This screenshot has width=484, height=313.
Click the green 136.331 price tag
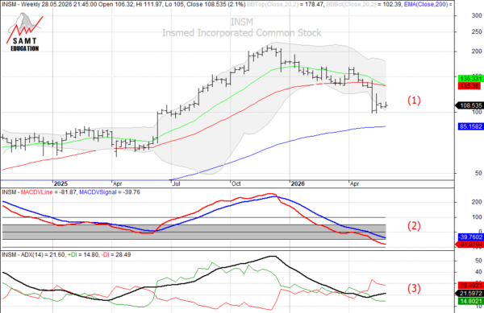pos(471,79)
